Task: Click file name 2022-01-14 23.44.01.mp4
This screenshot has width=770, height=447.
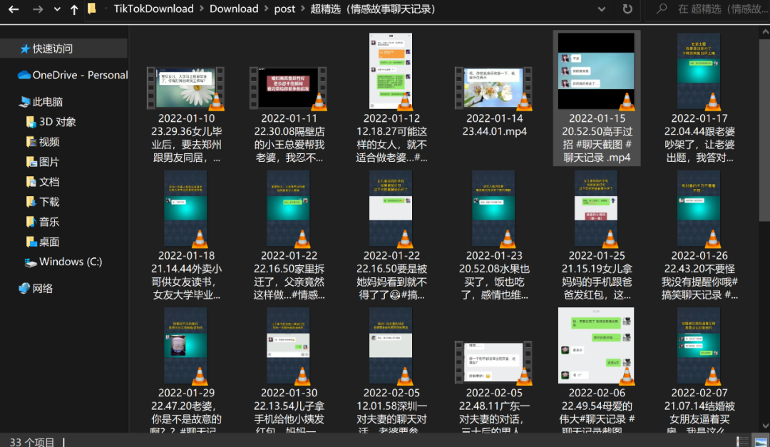Action: tap(495, 125)
